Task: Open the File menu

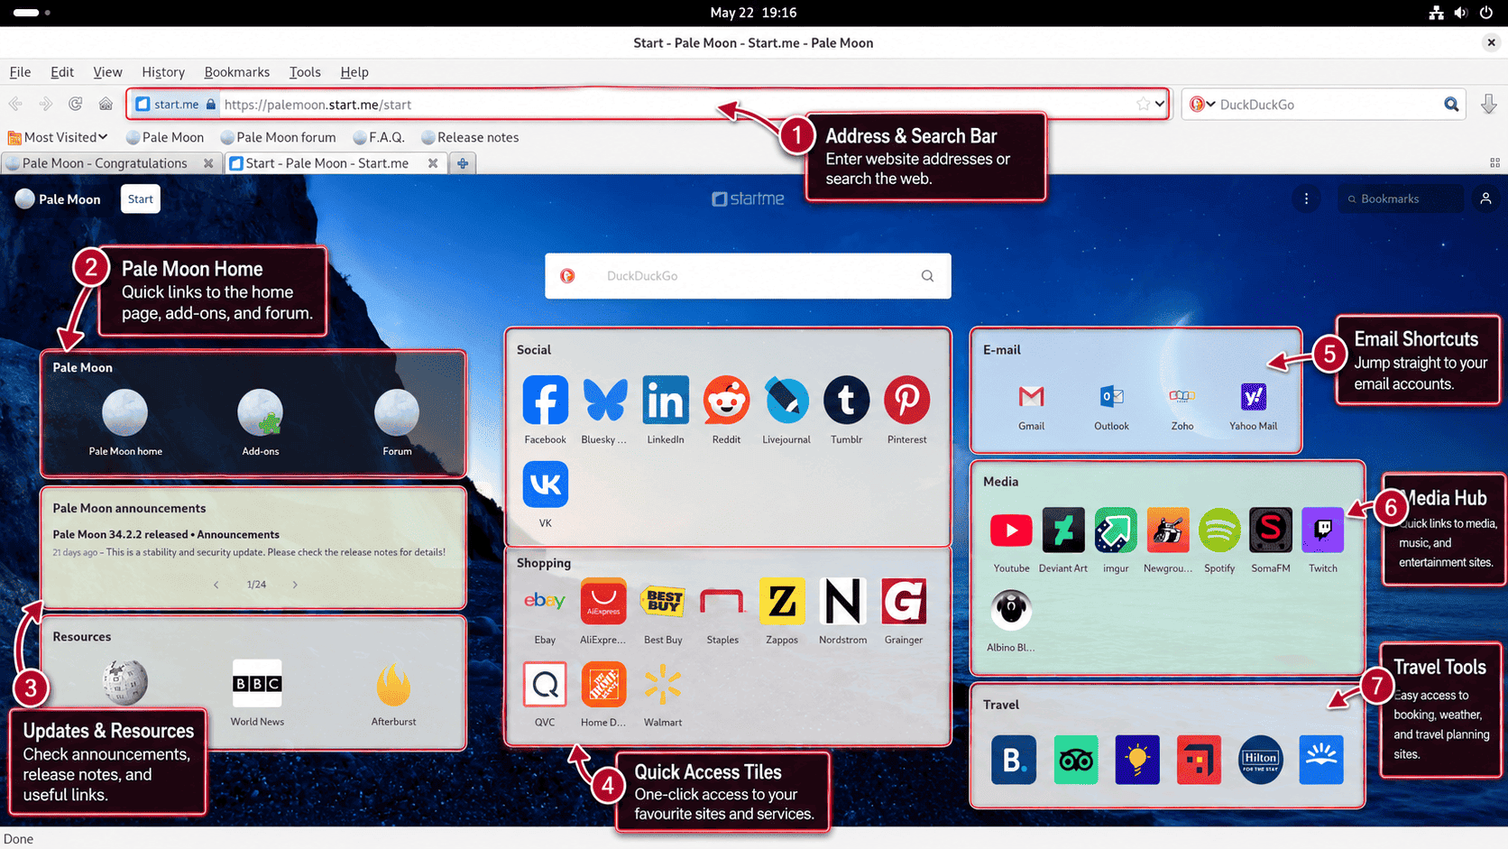Action: coord(20,72)
